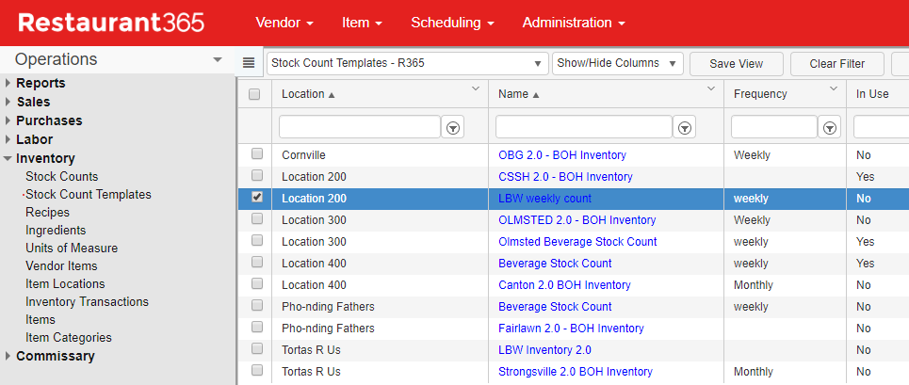Check the LBW Inventory 2.0 row checkbox
The image size is (909, 385).
(257, 348)
